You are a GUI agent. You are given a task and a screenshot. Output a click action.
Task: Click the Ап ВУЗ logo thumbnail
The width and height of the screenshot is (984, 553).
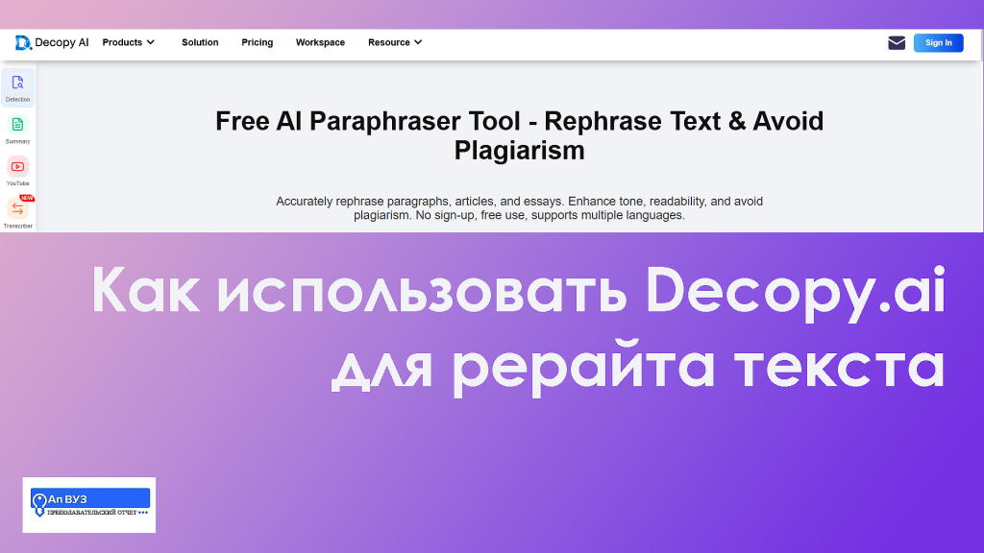pos(89,505)
